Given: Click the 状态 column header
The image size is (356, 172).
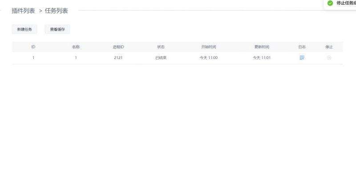Looking at the screenshot, I should (x=161, y=47).
